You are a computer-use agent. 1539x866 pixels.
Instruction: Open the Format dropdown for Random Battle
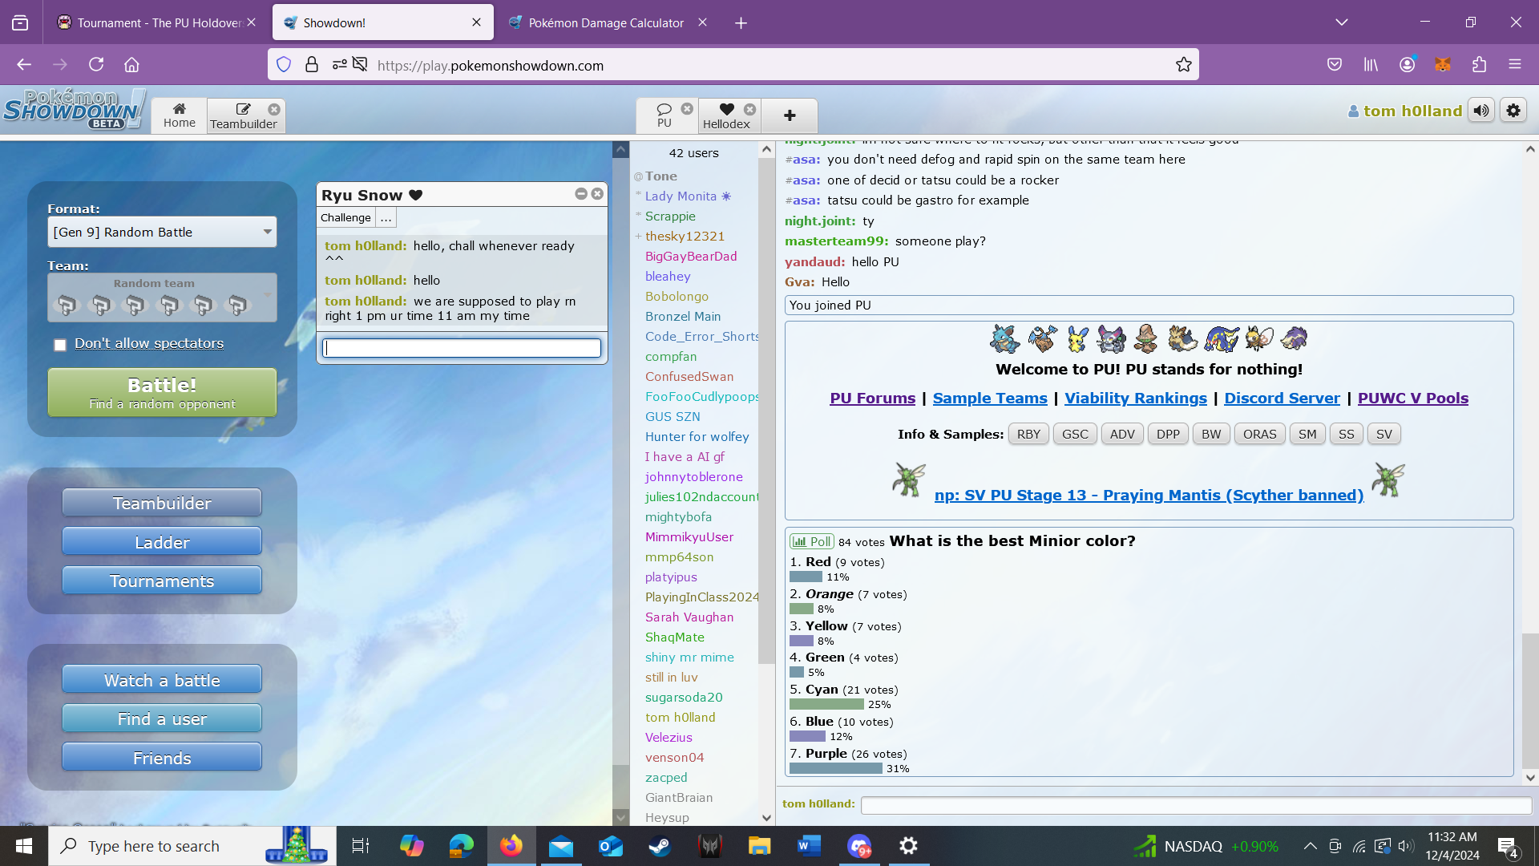(162, 232)
